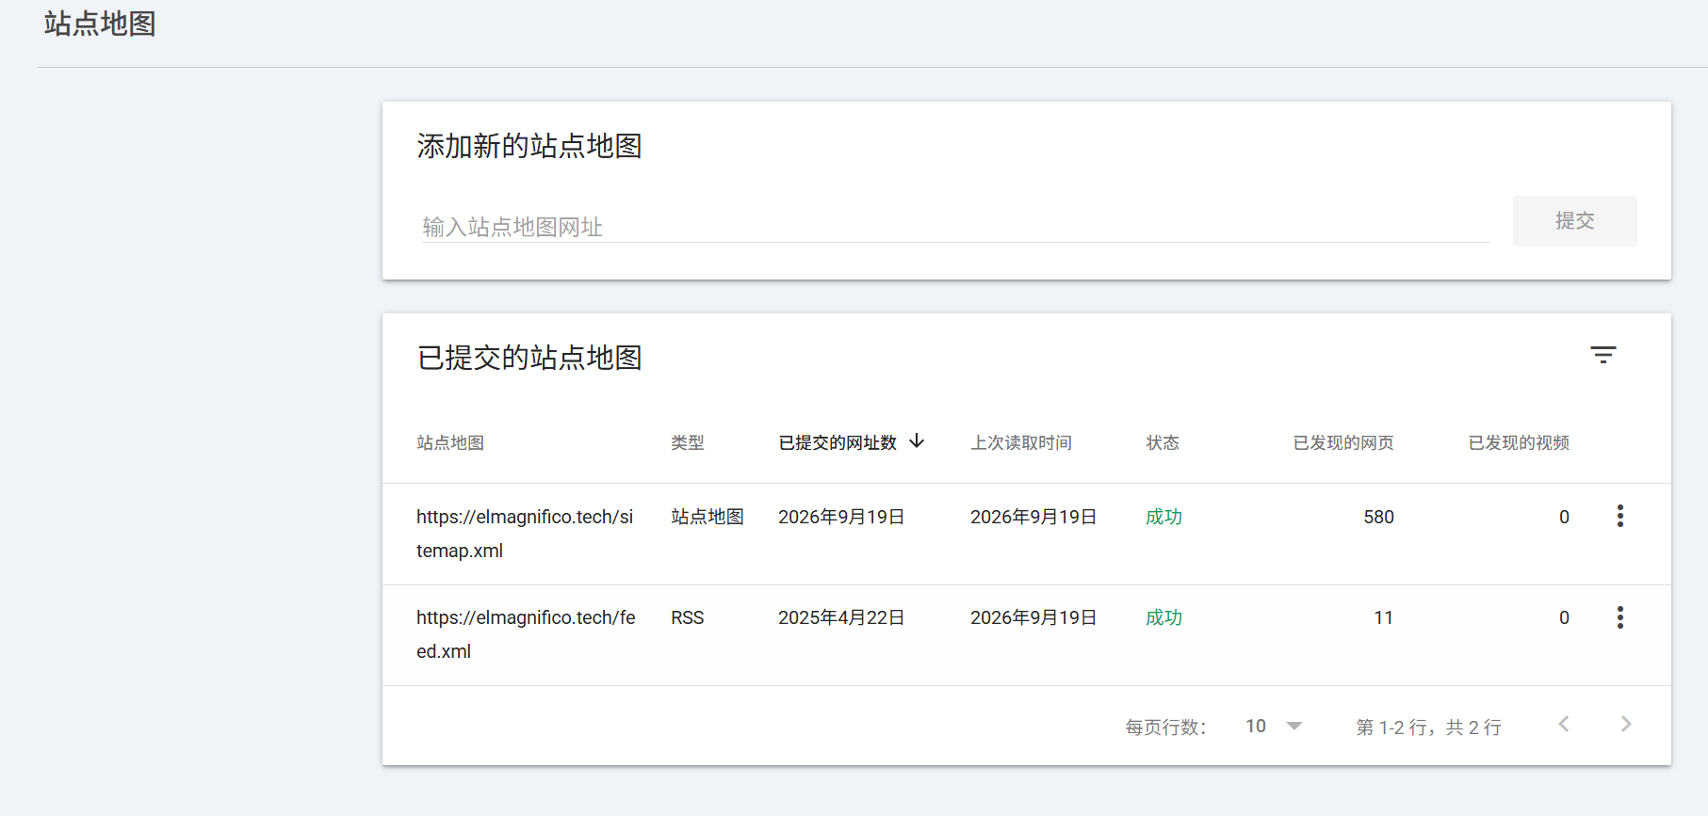Click submitted date 2025年4月22日
Viewport: 1708px width, 816px height.
click(x=841, y=617)
